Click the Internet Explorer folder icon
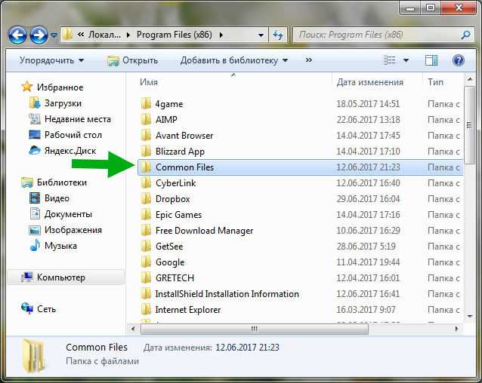Image resolution: width=482 pixels, height=383 pixels. pyautogui.click(x=146, y=310)
